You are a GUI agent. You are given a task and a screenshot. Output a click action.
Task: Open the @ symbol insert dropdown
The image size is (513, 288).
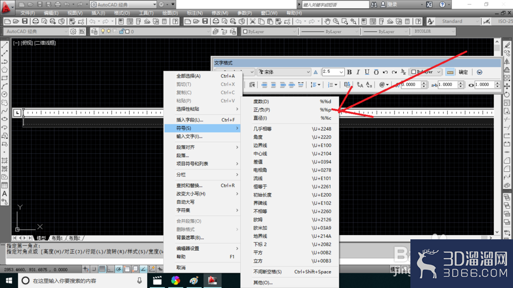point(384,85)
